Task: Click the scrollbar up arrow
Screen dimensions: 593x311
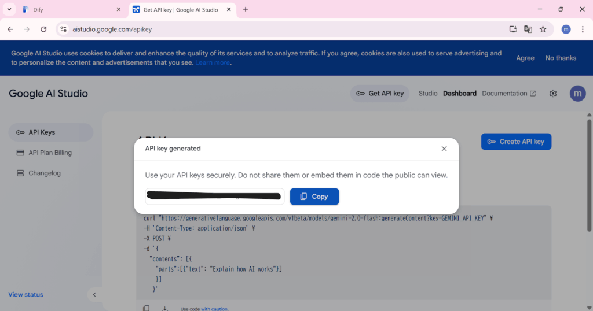Action: click(589, 114)
